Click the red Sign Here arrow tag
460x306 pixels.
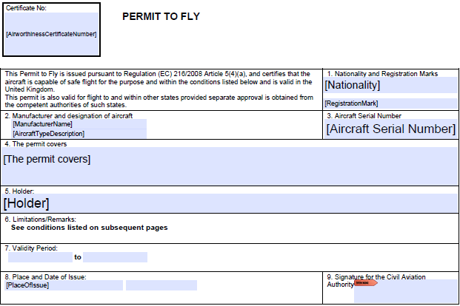(x=366, y=282)
